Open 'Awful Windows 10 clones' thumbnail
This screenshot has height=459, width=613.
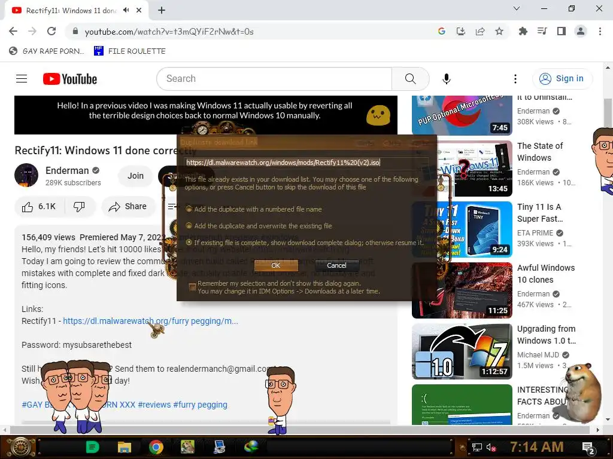tap(462, 290)
